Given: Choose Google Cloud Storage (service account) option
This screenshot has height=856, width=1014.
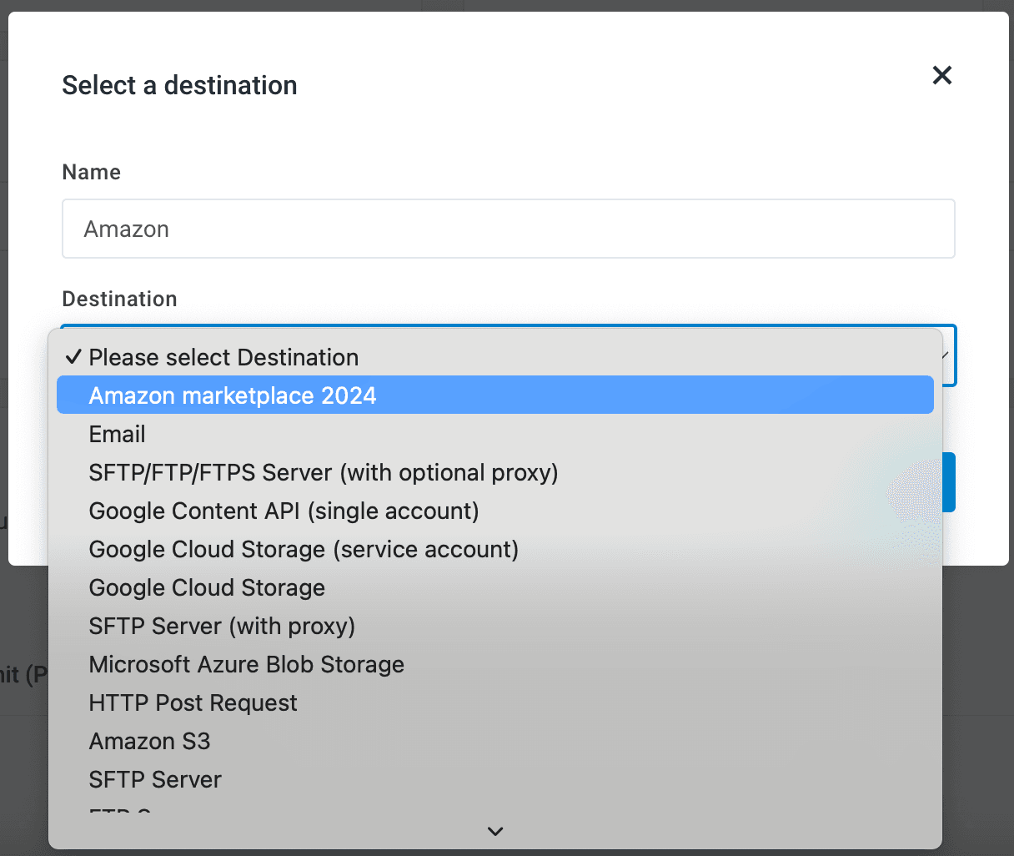Looking at the screenshot, I should tap(304, 549).
